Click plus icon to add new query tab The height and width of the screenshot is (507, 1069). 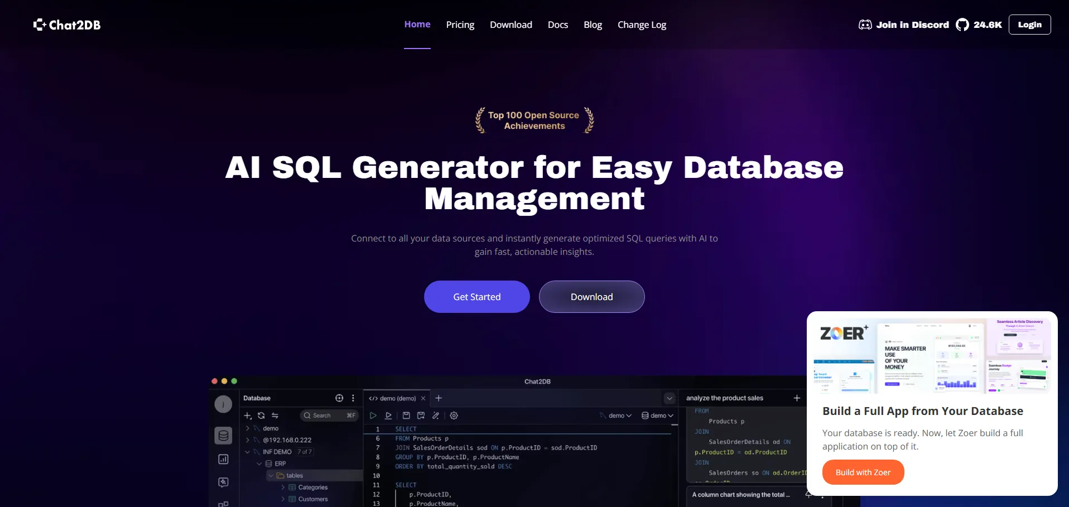[x=439, y=398]
